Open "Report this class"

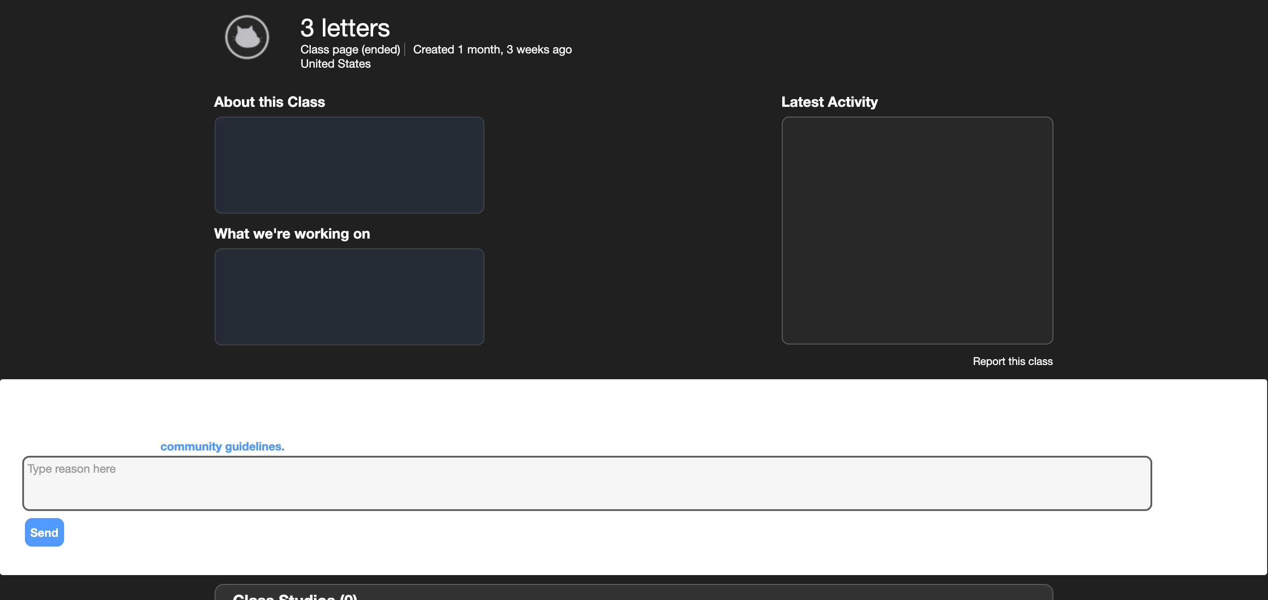[x=1012, y=361]
